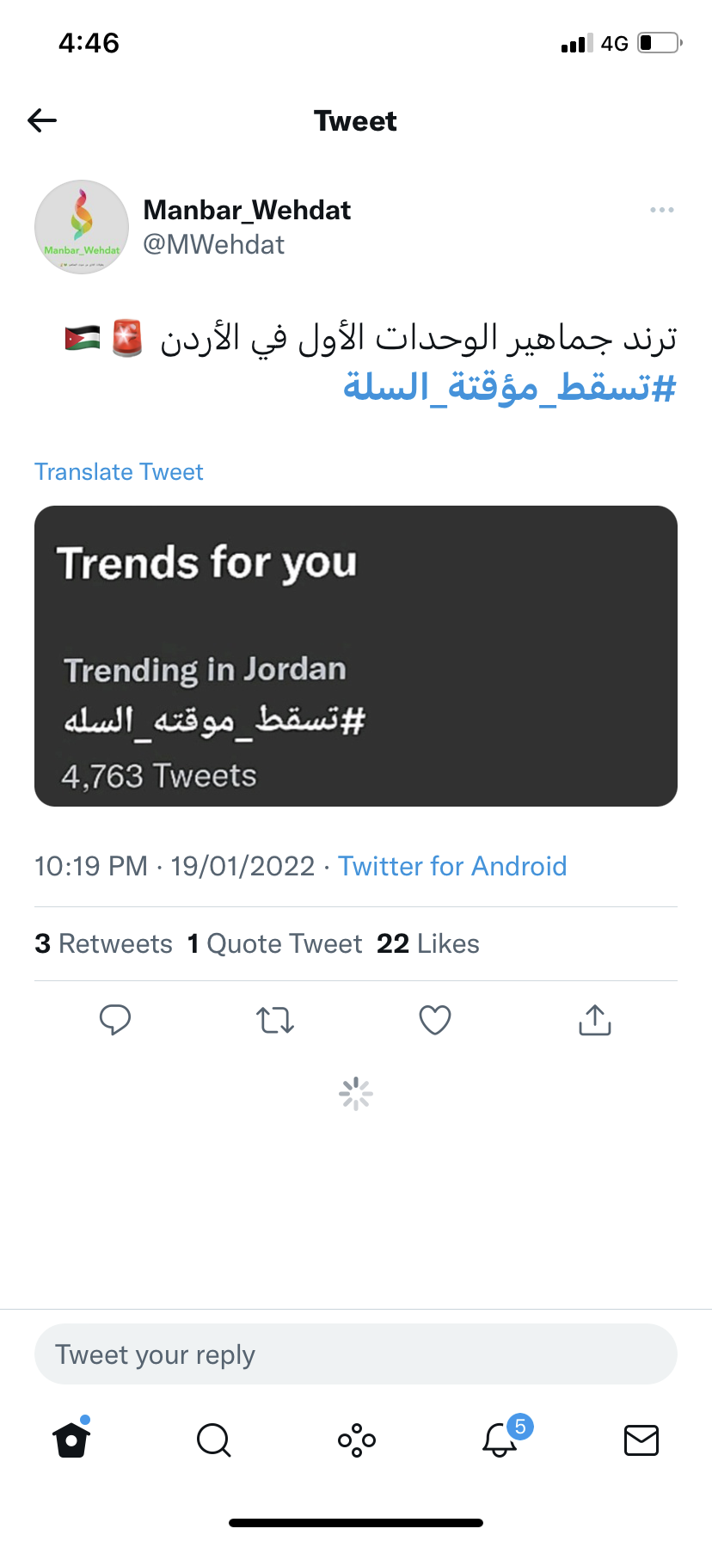Open the Trends for you image

(x=356, y=656)
